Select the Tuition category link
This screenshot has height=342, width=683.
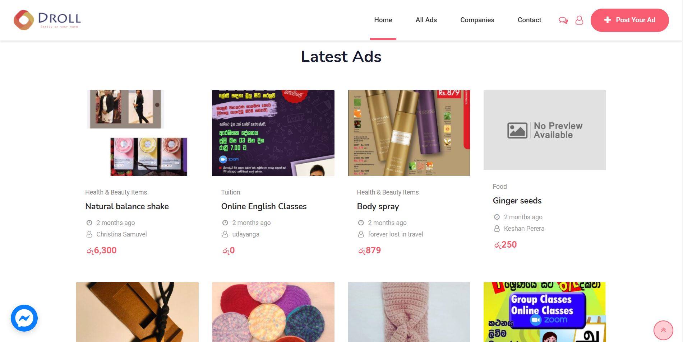point(230,192)
